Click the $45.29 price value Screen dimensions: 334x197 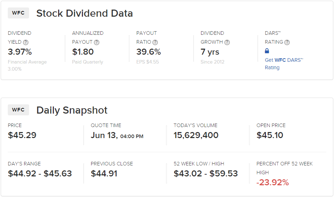[22, 135]
